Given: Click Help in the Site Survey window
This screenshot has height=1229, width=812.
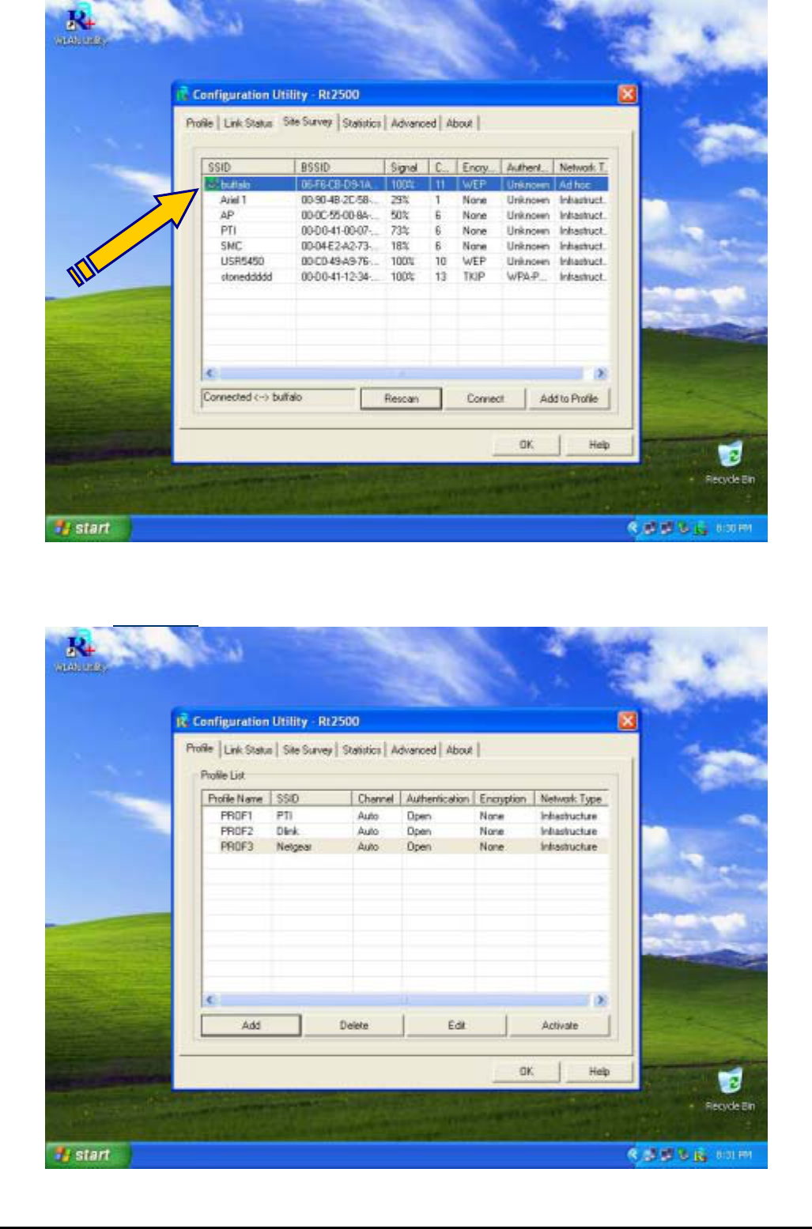Looking at the screenshot, I should click(599, 445).
